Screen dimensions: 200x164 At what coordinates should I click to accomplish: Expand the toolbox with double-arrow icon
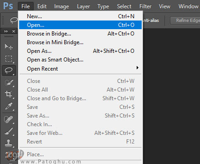(x=6, y=31)
